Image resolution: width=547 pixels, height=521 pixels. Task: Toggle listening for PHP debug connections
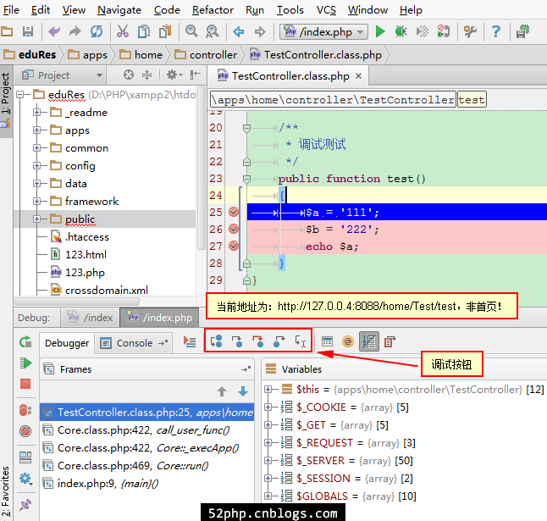coord(443,31)
